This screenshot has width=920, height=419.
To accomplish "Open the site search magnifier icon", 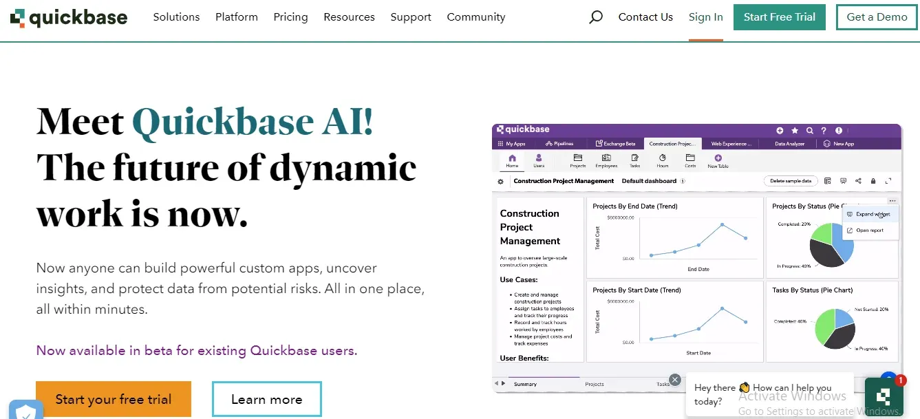I will pyautogui.click(x=596, y=17).
